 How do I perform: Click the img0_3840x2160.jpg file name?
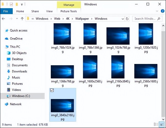[x=63, y=117]
